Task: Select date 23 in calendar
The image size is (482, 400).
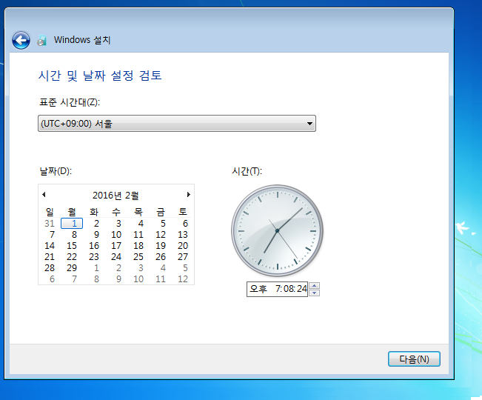Action: 94,257
